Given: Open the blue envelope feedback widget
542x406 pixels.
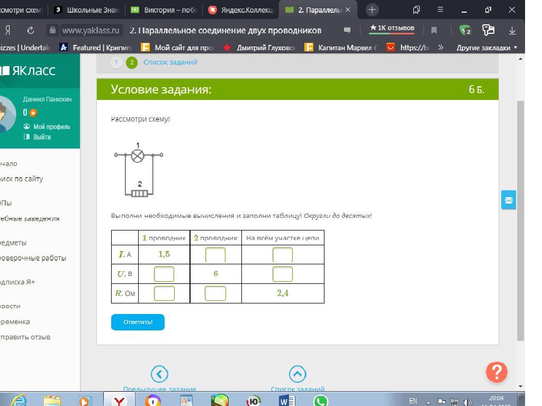Looking at the screenshot, I should coord(509,200).
